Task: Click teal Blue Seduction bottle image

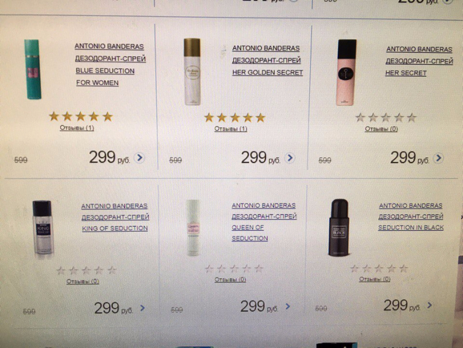Action: [32, 69]
